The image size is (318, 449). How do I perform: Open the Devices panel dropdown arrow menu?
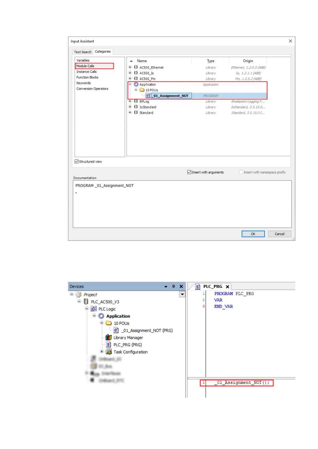click(166, 287)
